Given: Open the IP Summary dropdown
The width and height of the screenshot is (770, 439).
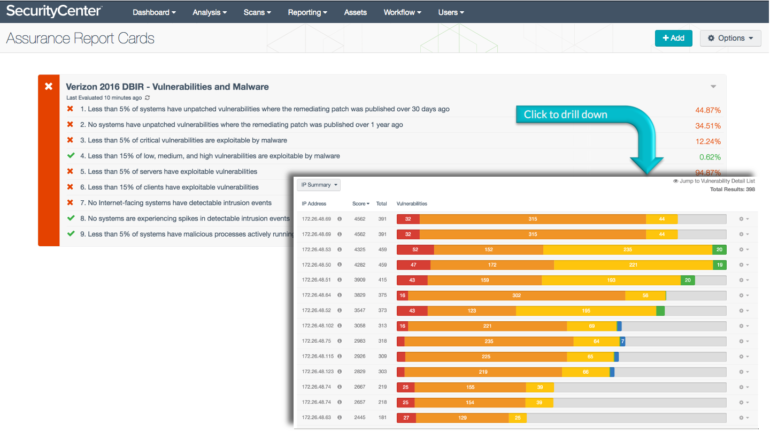Looking at the screenshot, I should (319, 185).
